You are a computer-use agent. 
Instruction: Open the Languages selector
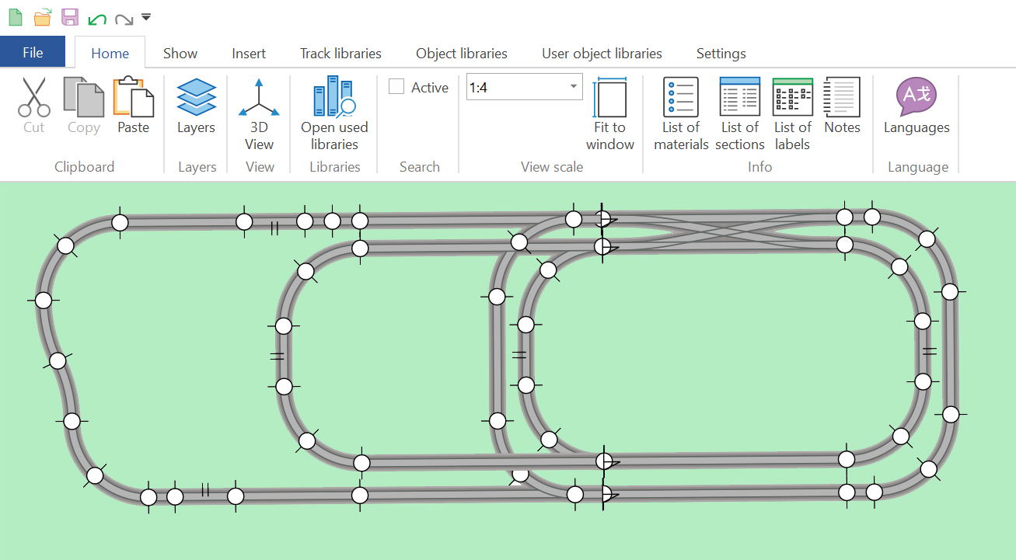click(916, 96)
